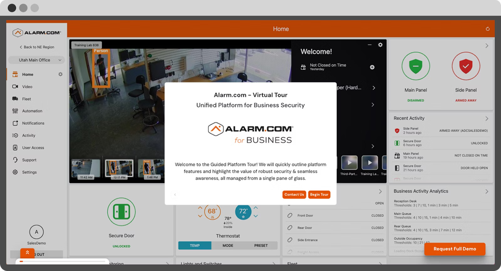Lower the heat setpoint arrow
The image size is (501, 271).
click(x=200, y=216)
